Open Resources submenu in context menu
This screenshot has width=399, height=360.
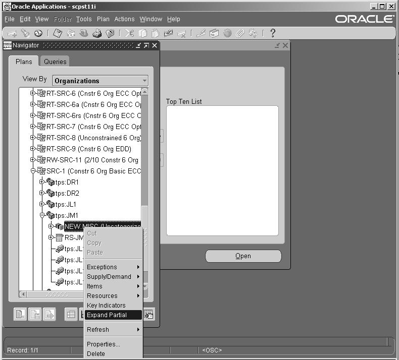[x=113, y=296]
